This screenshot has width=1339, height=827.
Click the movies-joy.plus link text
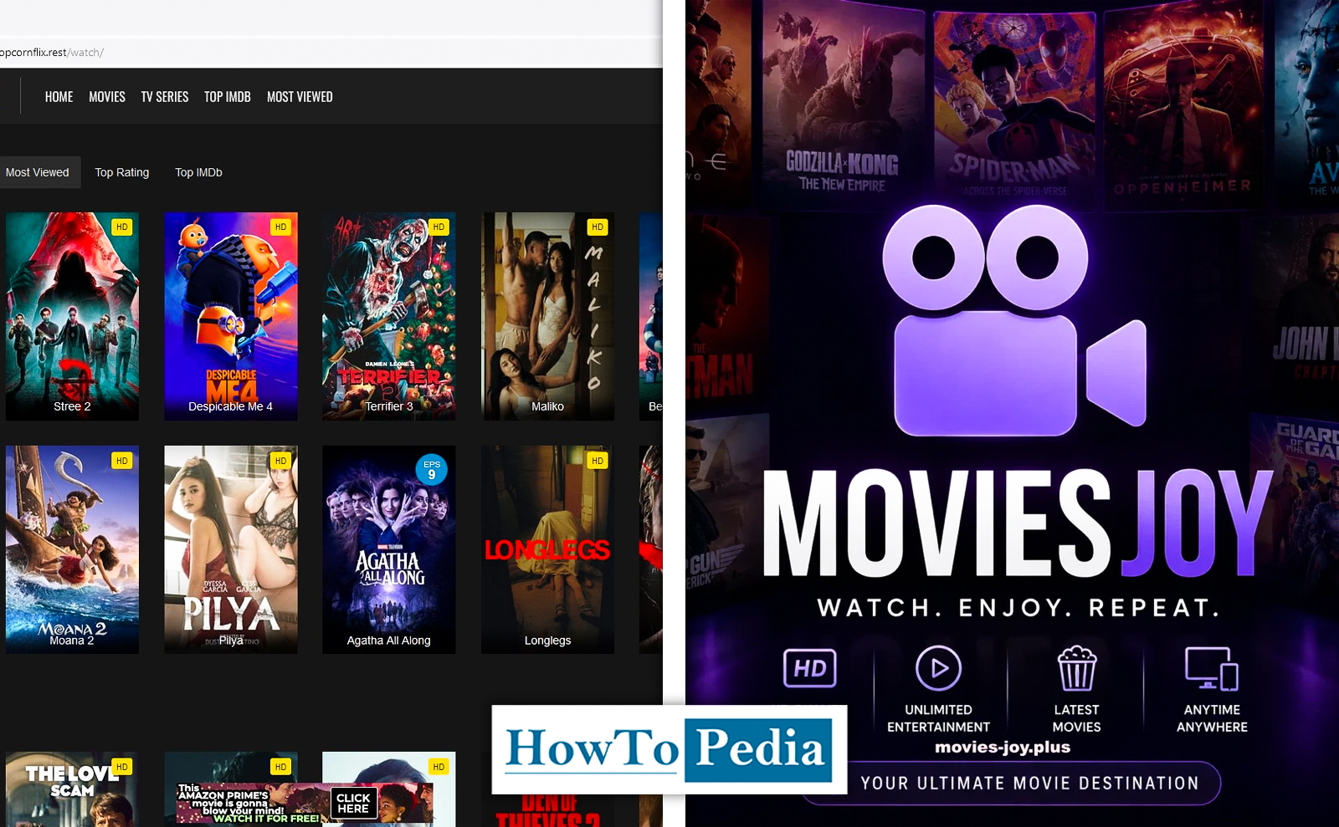[1003, 748]
